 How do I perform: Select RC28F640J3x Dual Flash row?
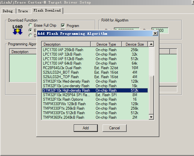[x=62, y=68]
